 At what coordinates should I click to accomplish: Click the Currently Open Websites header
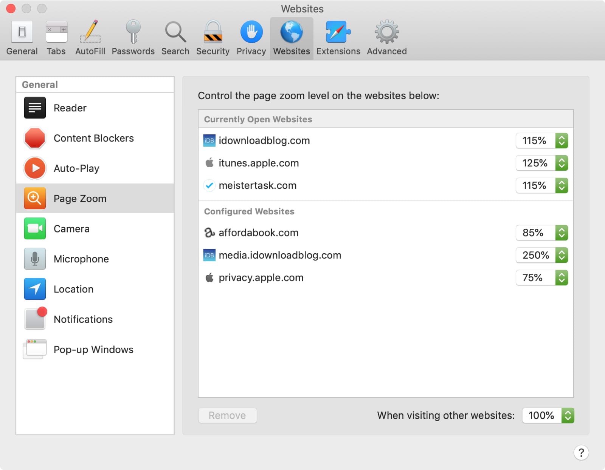coord(258,119)
